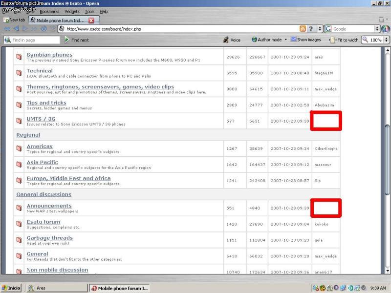Click the scrollbar down arrow
The height and width of the screenshot is (293, 391).
coord(387,271)
